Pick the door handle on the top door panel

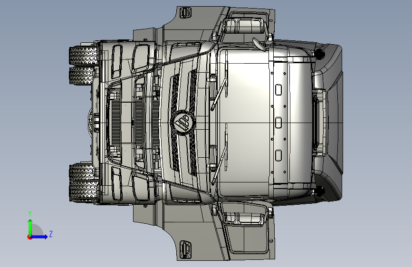coord(185,12)
